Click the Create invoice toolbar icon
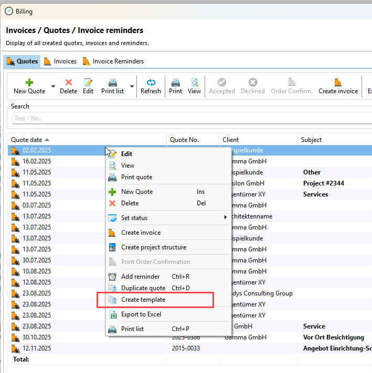The image size is (372, 373). pyautogui.click(x=338, y=83)
